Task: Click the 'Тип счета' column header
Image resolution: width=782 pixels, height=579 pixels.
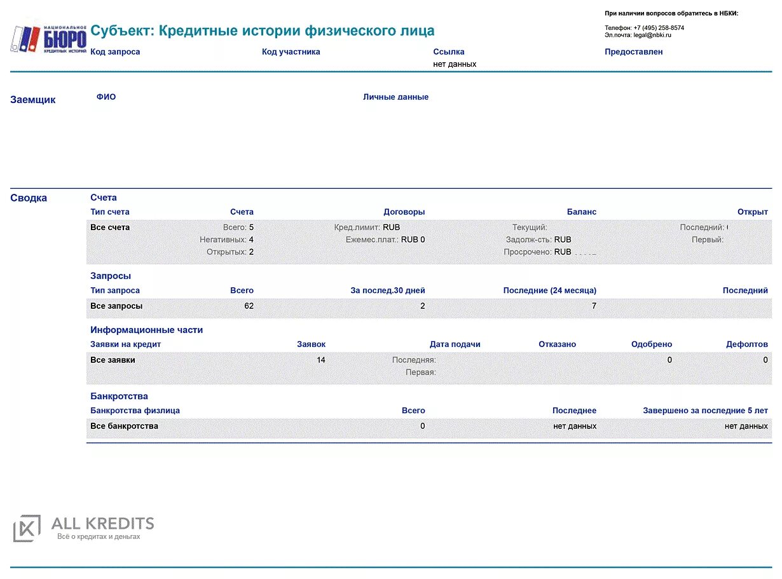Action: pyautogui.click(x=110, y=212)
